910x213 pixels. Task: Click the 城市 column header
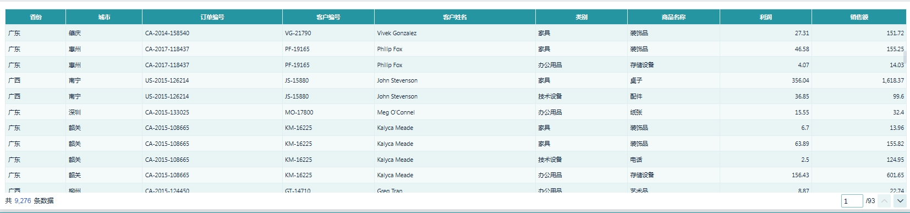click(104, 17)
